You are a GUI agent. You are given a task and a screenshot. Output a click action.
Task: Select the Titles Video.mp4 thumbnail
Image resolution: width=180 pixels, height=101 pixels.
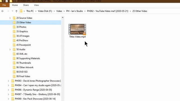pos(77,29)
